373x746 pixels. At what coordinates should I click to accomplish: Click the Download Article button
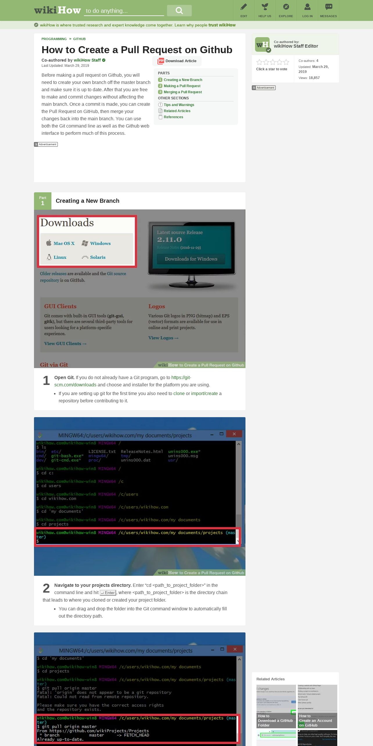[x=177, y=61]
